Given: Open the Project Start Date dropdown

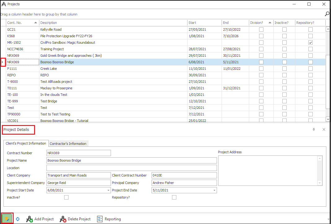Looking at the screenshot, I should [108, 190].
